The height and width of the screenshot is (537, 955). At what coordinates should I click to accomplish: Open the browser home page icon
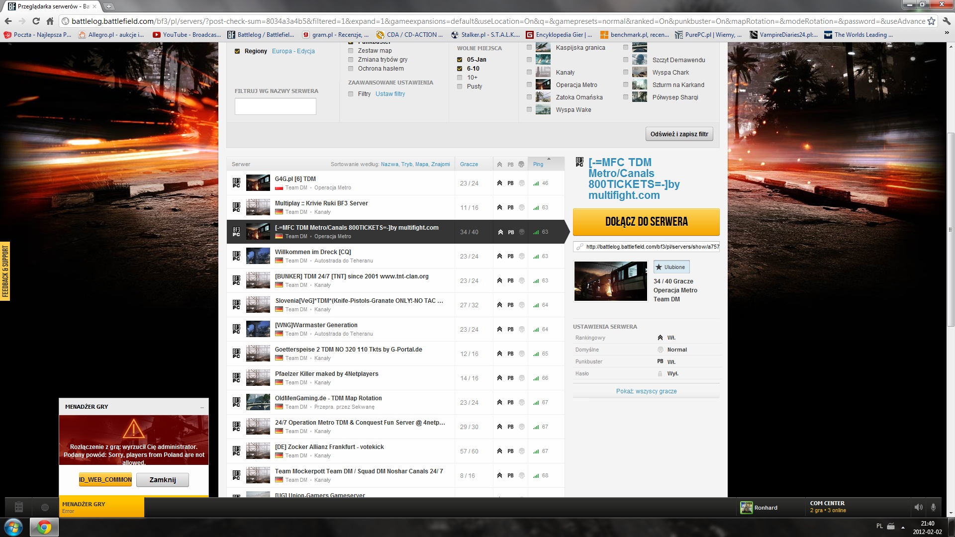click(50, 21)
